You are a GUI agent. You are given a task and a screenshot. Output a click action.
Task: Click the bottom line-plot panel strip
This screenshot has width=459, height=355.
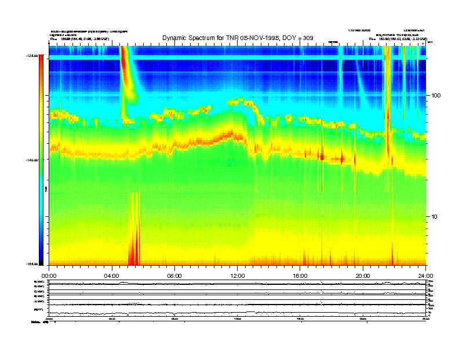click(x=238, y=298)
